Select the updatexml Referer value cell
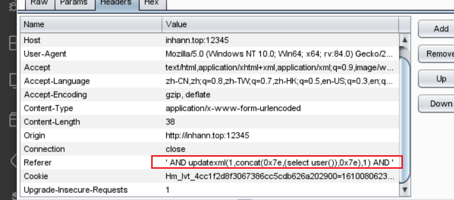Image resolution: width=454 pixels, height=200 pixels. point(280,162)
